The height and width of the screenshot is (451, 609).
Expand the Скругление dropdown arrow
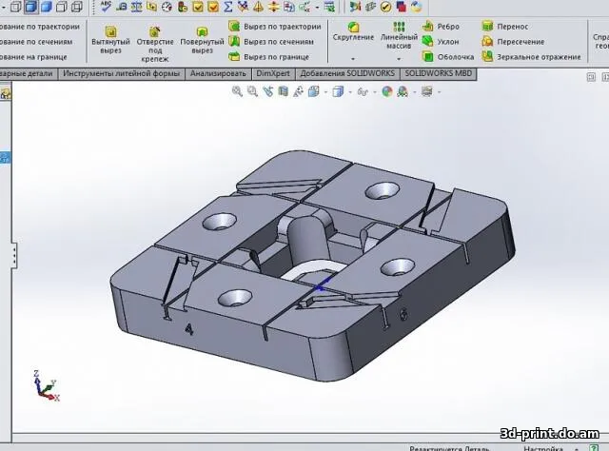click(353, 59)
